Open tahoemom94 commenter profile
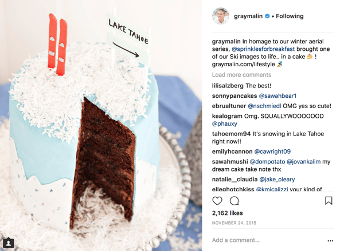The image size is (344, 251). [231, 134]
